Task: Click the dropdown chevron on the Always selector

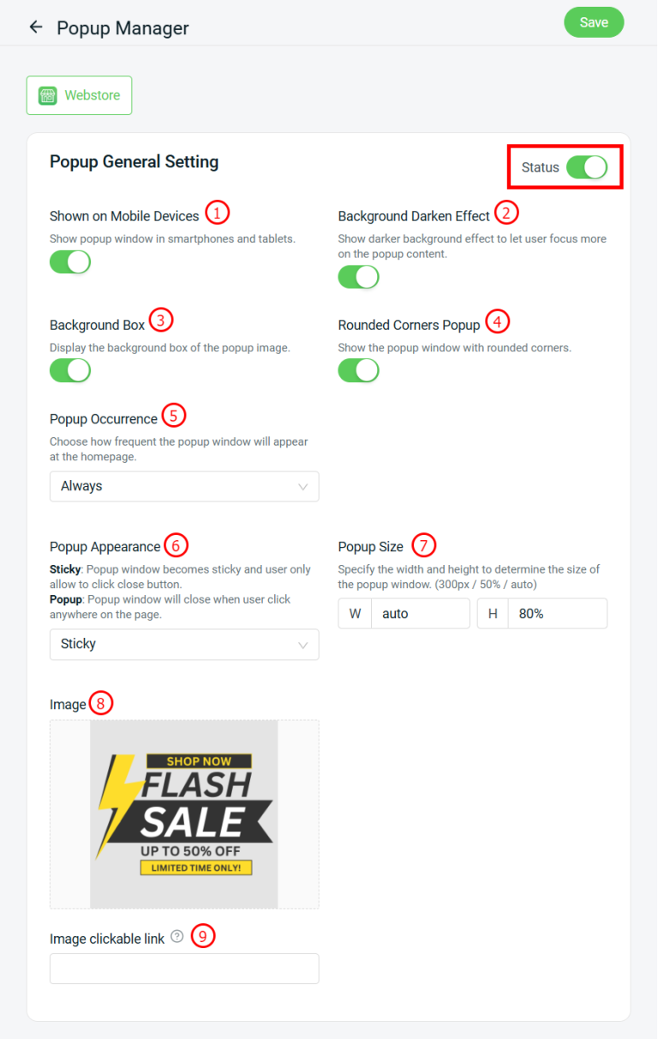Action: click(x=303, y=486)
